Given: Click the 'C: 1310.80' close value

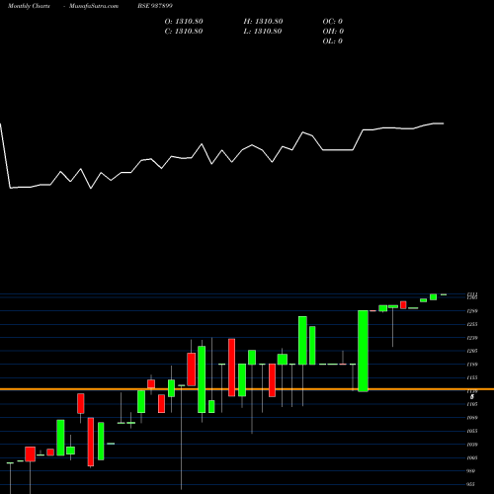Looking at the screenshot, I should [184, 32].
